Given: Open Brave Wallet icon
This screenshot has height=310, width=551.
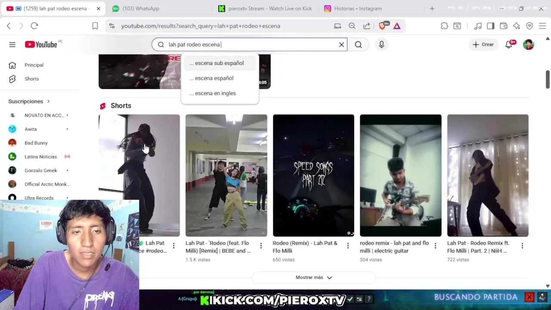Looking at the screenshot, I should click(504, 26).
